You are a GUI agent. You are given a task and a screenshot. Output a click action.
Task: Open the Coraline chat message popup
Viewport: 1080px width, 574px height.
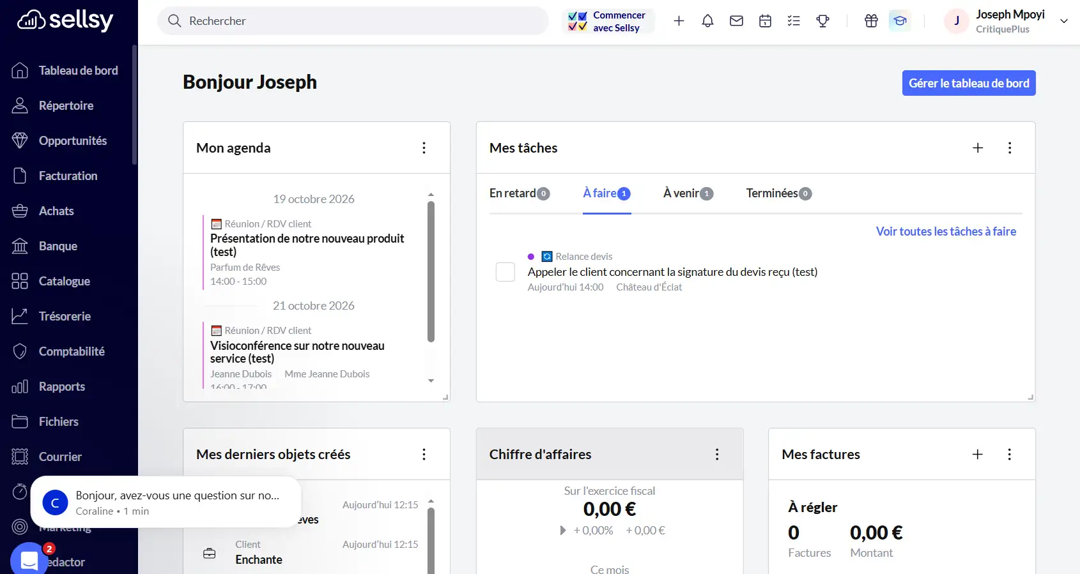point(166,502)
